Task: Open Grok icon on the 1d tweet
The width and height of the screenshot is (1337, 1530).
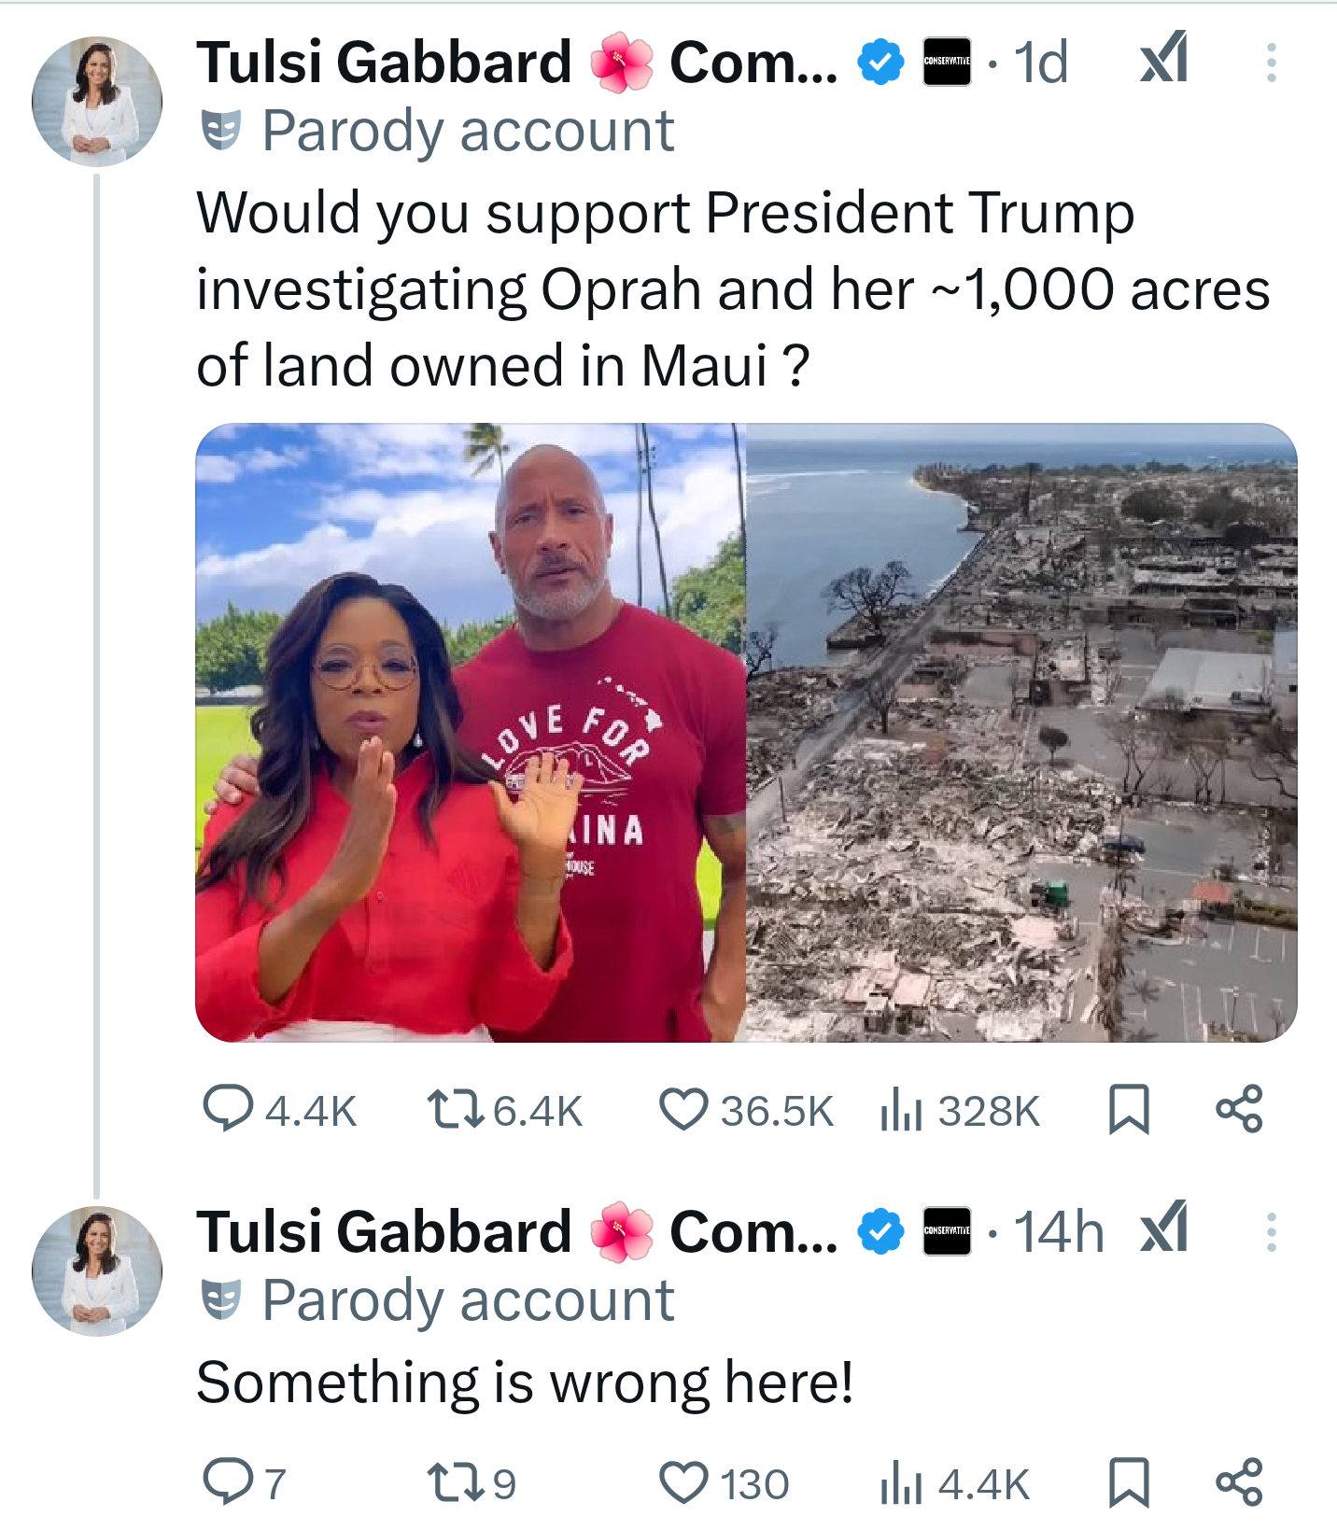Action: (x=1164, y=58)
